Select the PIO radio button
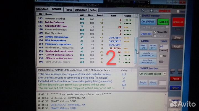The image size is (199, 111). [x=151, y=11]
